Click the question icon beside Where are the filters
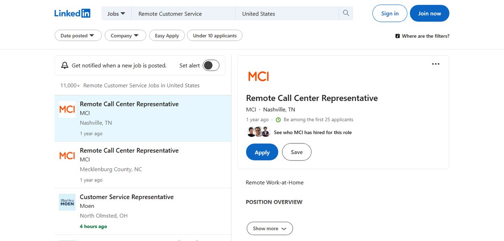The image size is (504, 241). click(x=398, y=36)
